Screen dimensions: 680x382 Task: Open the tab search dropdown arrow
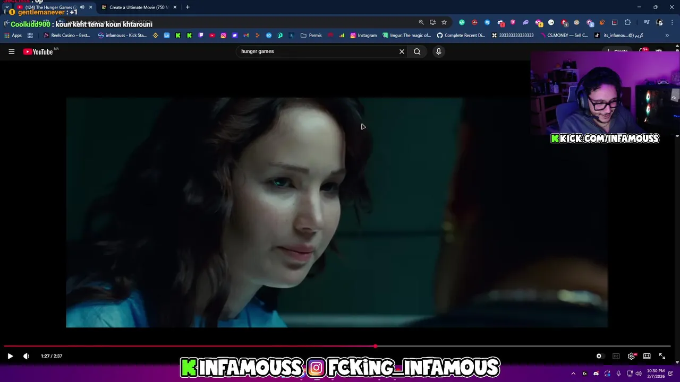coord(6,7)
